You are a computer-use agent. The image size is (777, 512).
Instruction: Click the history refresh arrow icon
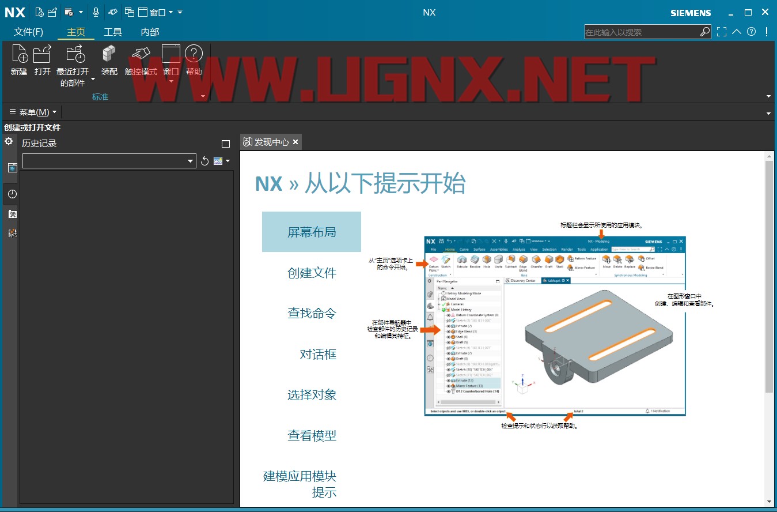tap(205, 161)
